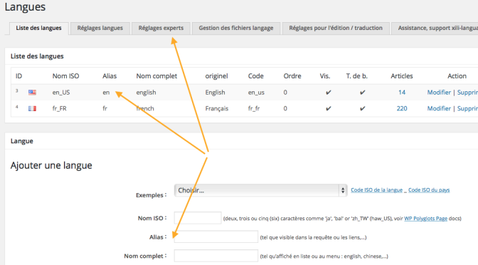Click the French flag icon in fr_FR row

[32, 108]
